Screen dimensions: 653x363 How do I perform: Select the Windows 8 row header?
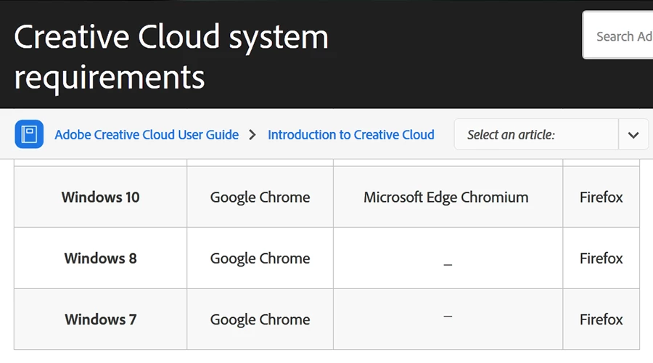(x=101, y=258)
